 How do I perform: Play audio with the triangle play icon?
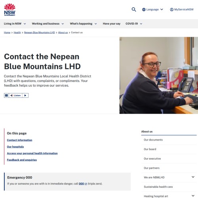tap(25, 95)
